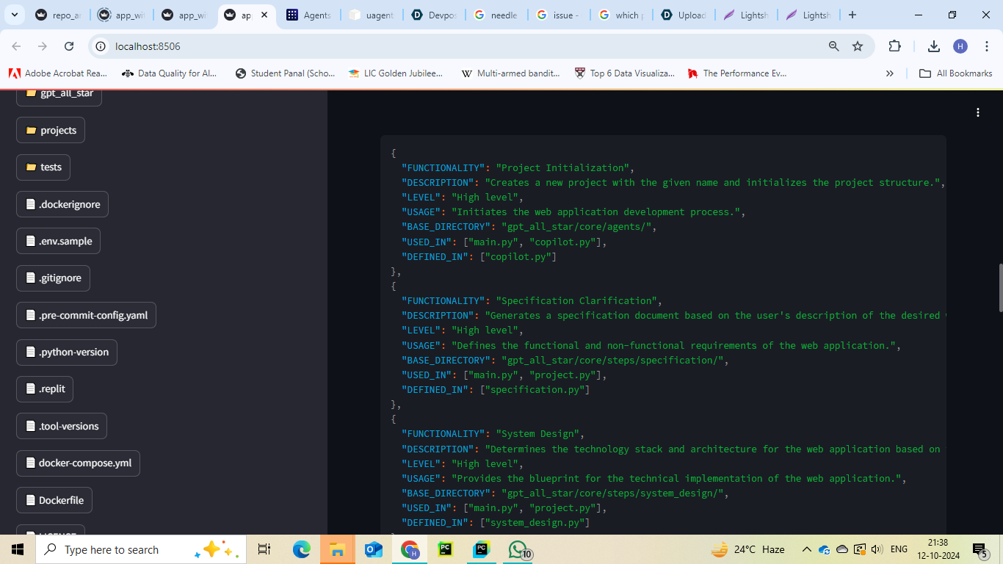Open the Multi-armed bandit bookmark
Screen dimensions: 1003x564
coord(511,73)
